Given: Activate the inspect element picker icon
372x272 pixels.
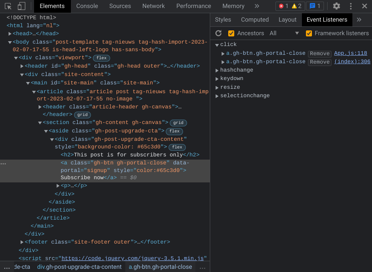Looking at the screenshot, I should [8, 6].
